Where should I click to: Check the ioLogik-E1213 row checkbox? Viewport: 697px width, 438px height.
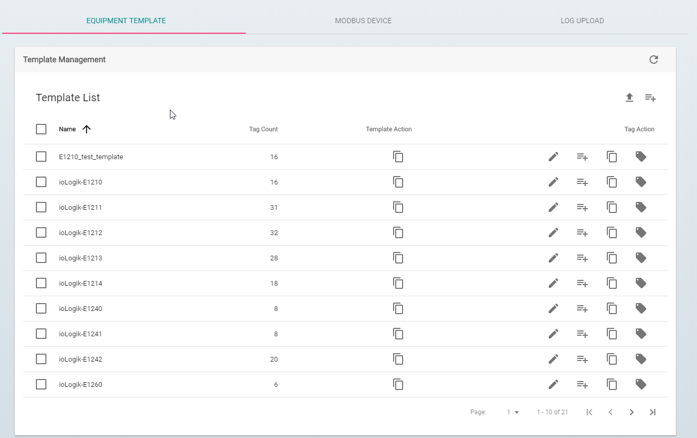point(41,258)
